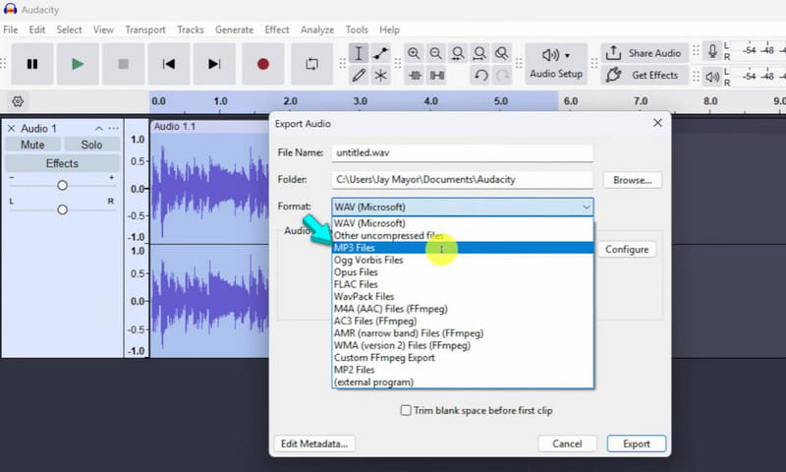The height and width of the screenshot is (472, 786).
Task: Click the Audio 1 gain slider knob
Action: [62, 186]
